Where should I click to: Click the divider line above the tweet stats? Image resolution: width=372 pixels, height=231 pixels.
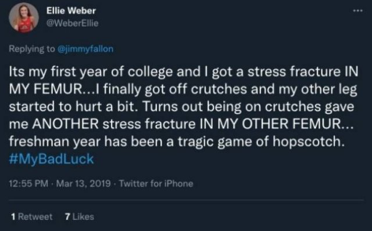(x=186, y=200)
